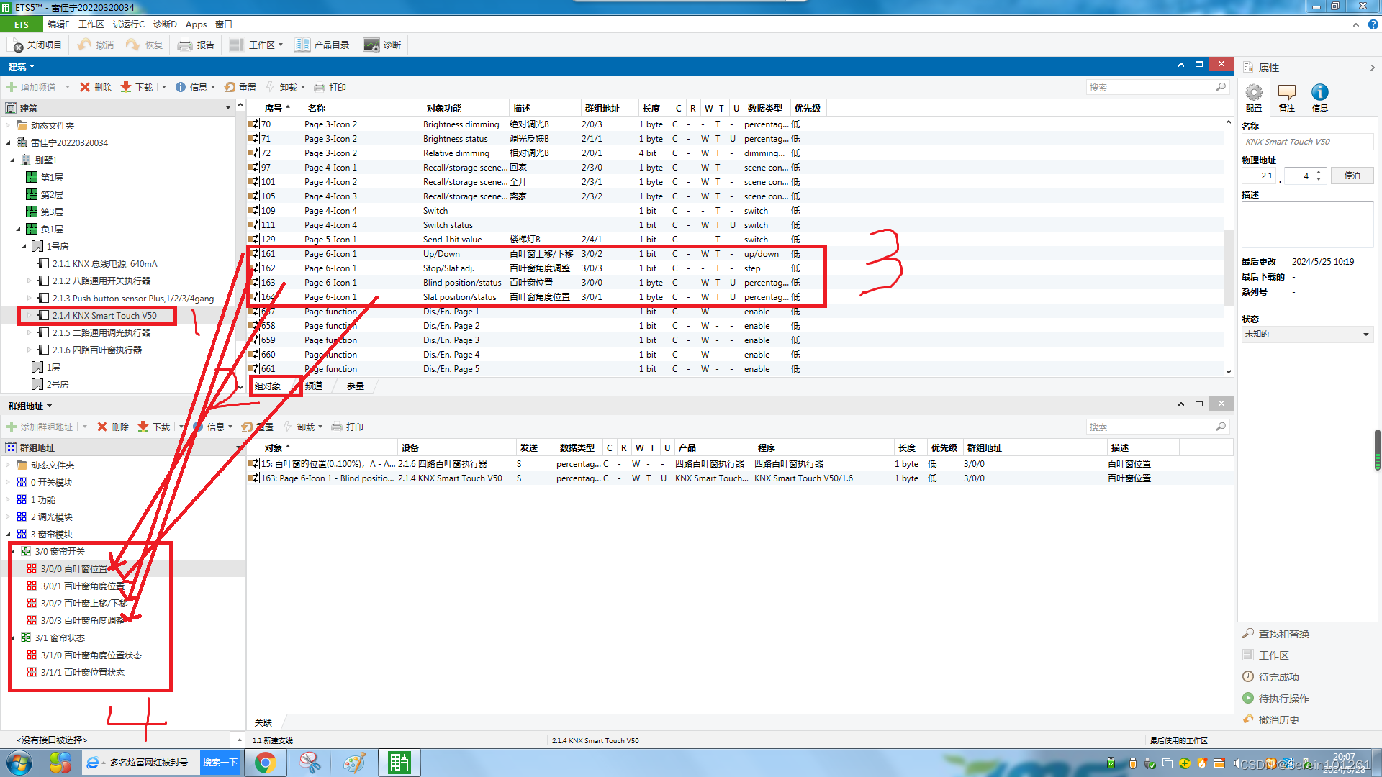1382x777 pixels.
Task: Click 查找和替换 link in side panel
Action: tap(1283, 634)
